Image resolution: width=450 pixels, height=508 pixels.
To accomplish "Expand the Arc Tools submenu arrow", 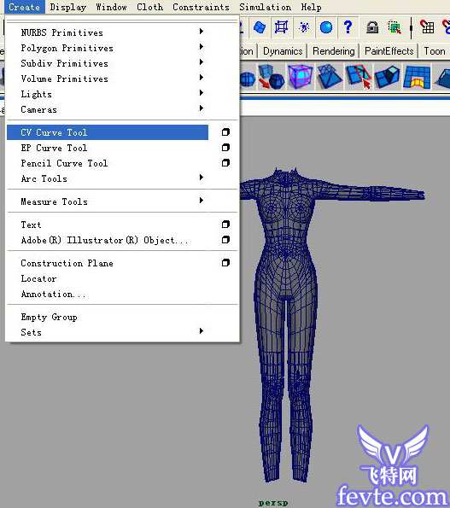I will tap(202, 178).
